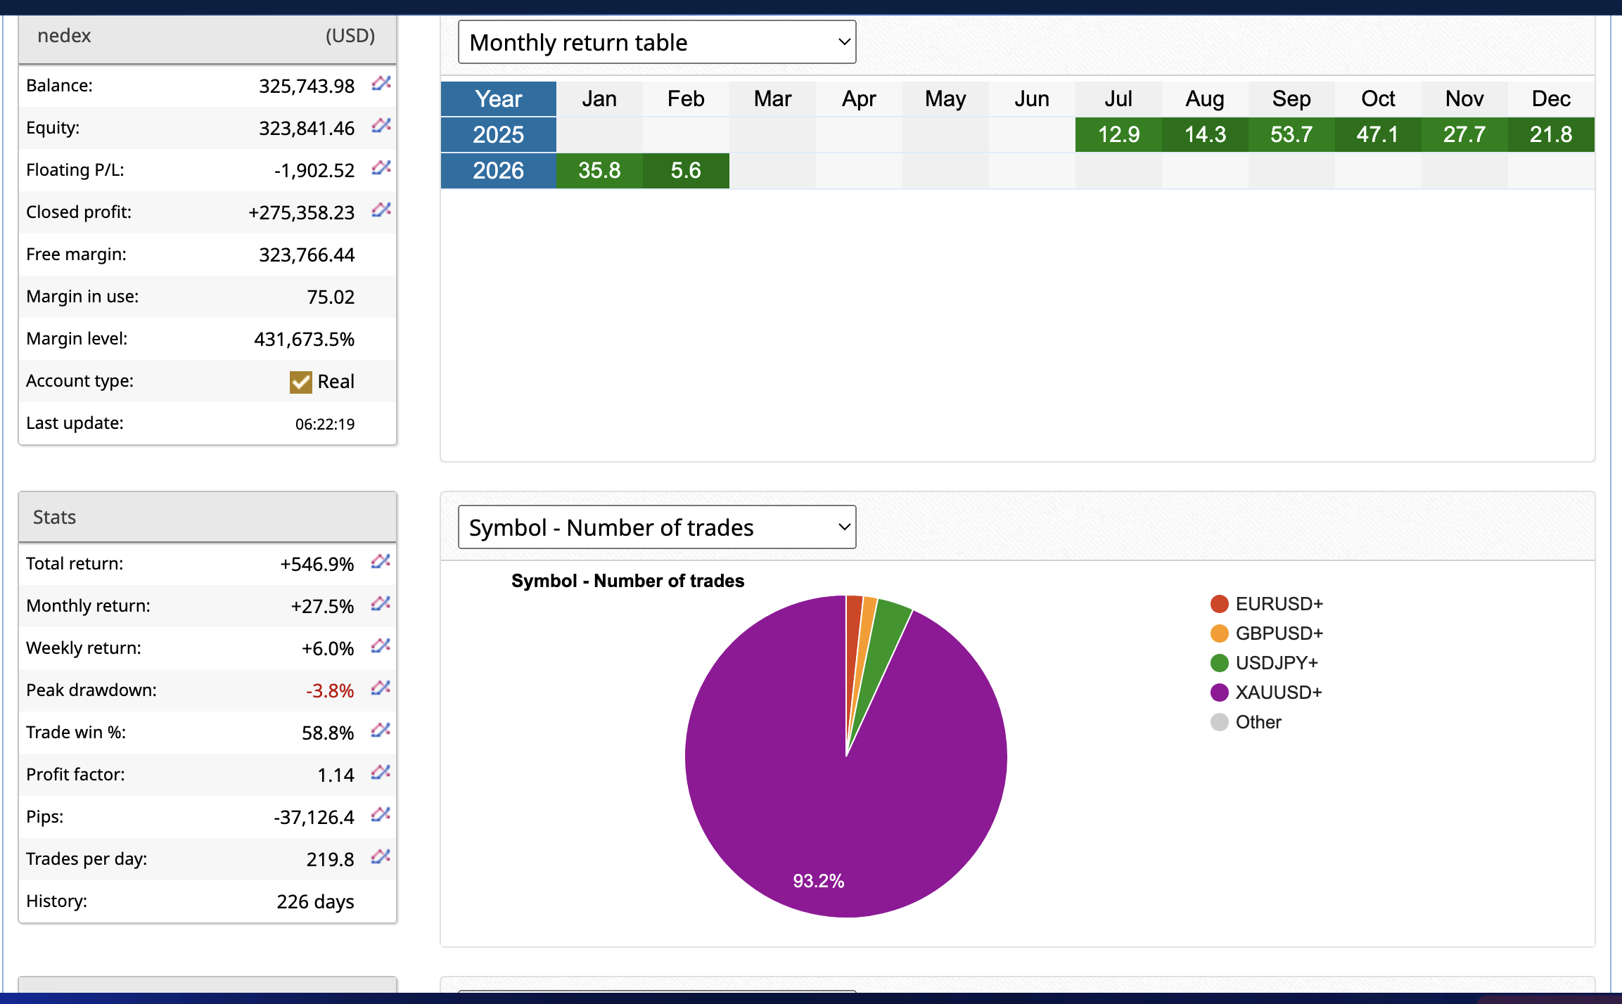Open Monthly return table dropdown

click(656, 42)
